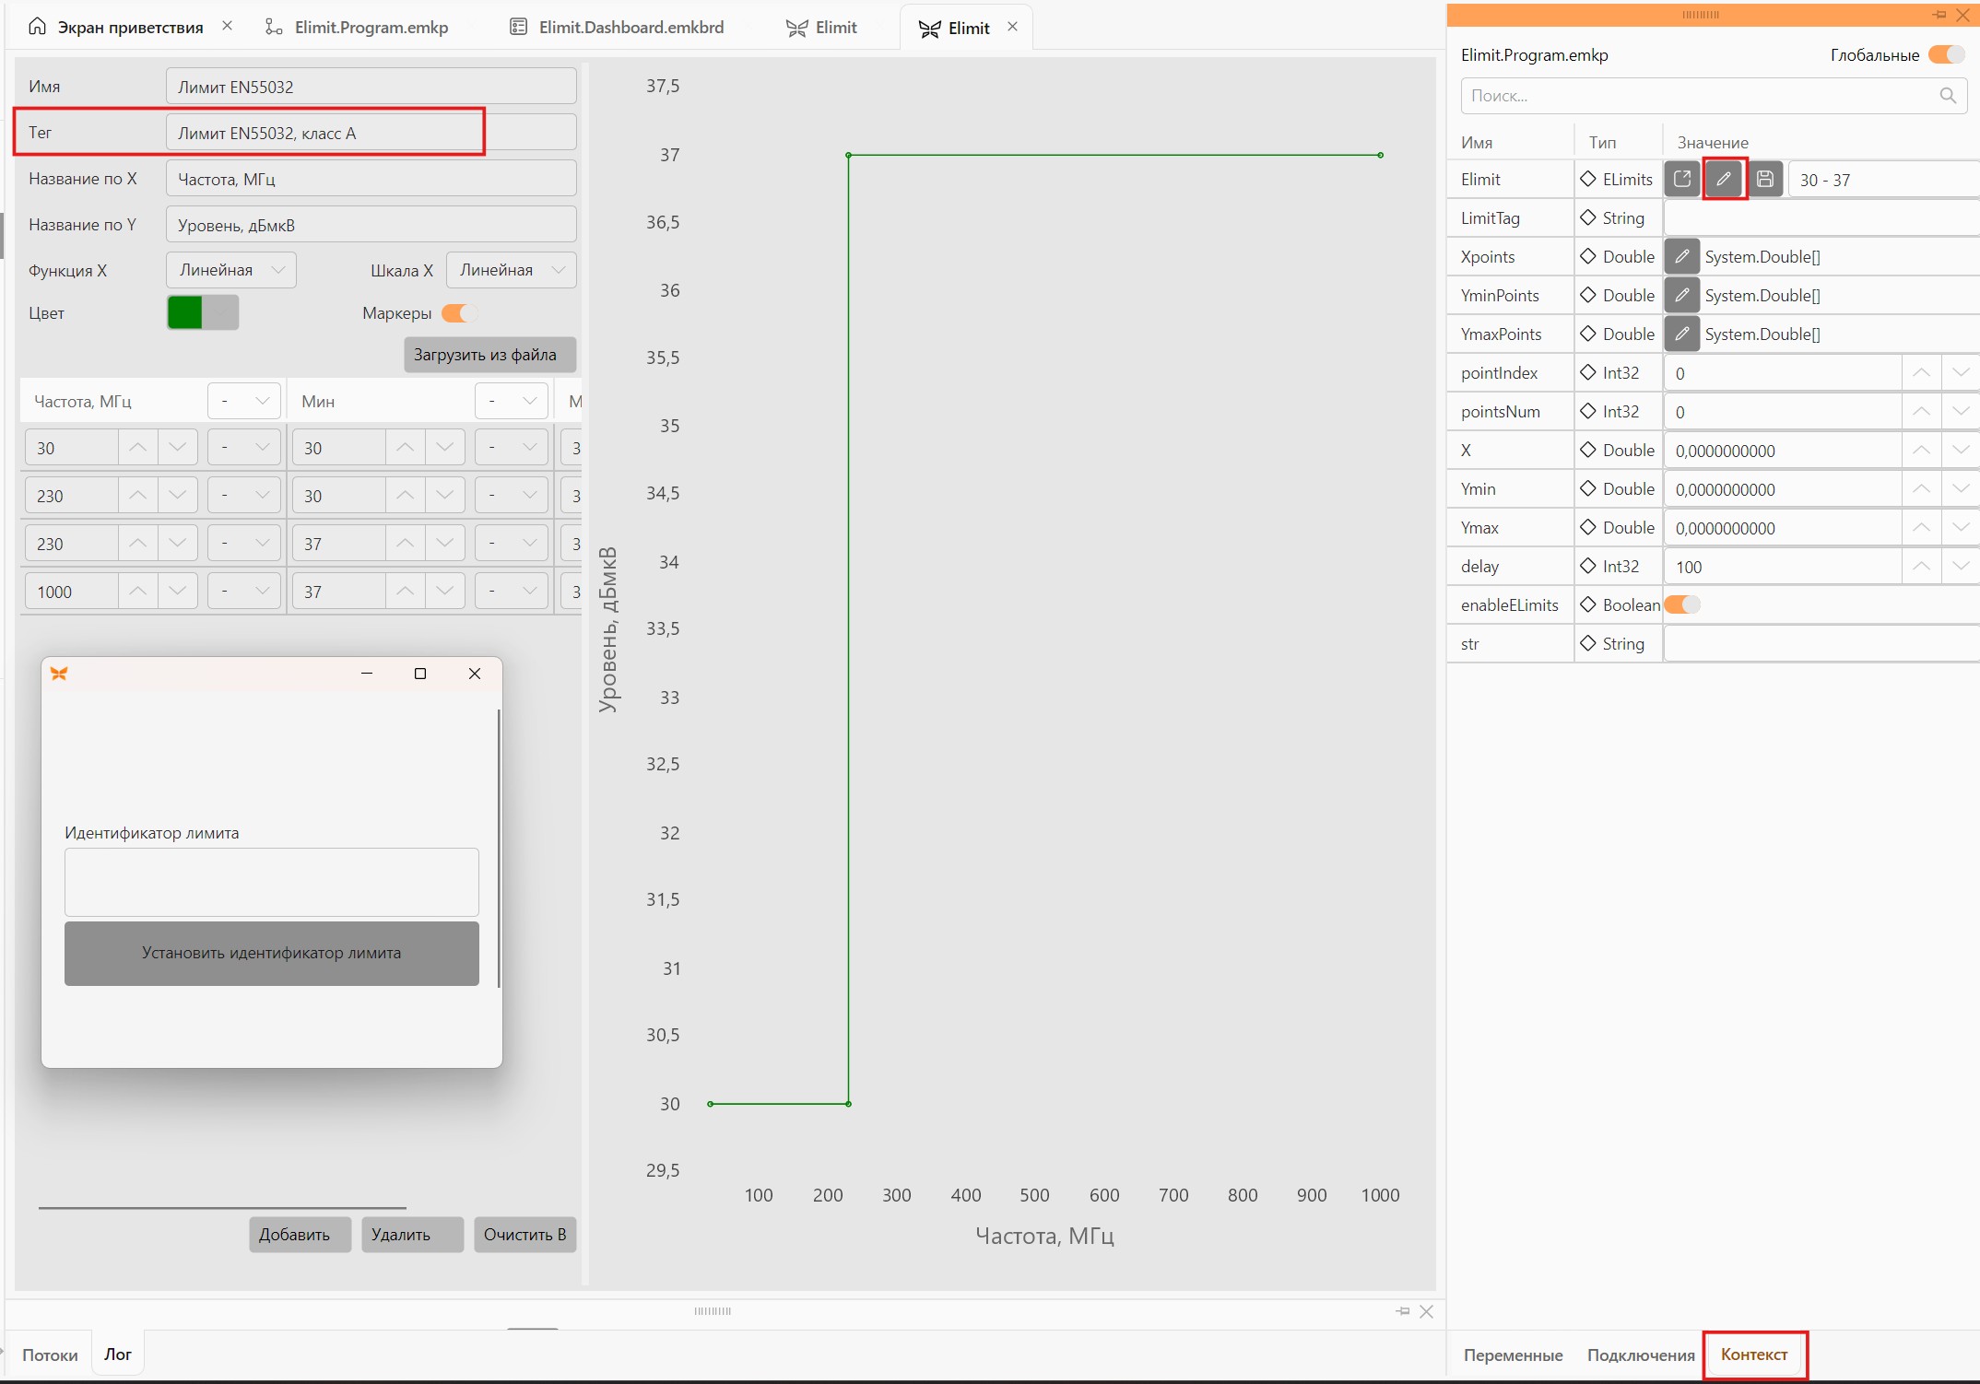1980x1384 pixels.
Task: Click the Идентификатор лимита input field
Action: pyautogui.click(x=272, y=882)
